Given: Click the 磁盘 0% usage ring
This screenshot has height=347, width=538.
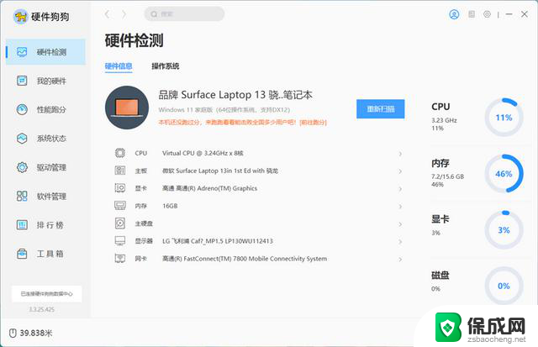Looking at the screenshot, I should click(x=504, y=286).
